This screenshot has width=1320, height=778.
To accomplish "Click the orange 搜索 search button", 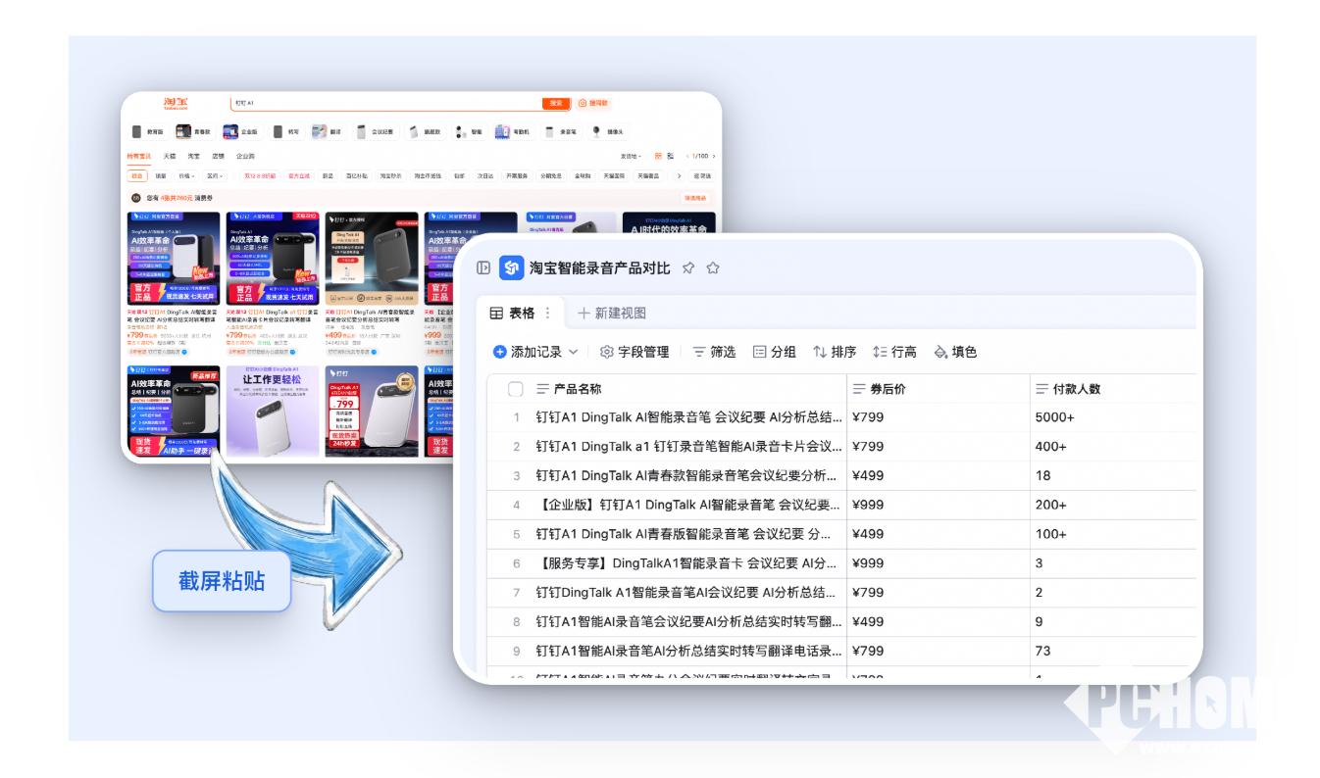I will pos(556,103).
